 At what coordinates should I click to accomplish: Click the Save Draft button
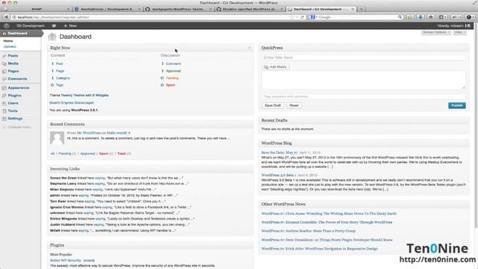tap(273, 105)
